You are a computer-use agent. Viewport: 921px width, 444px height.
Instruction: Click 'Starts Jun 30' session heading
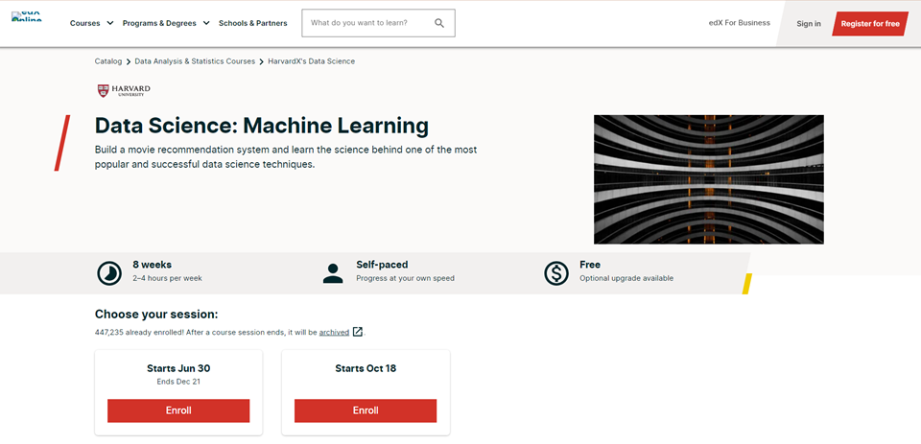[178, 369]
